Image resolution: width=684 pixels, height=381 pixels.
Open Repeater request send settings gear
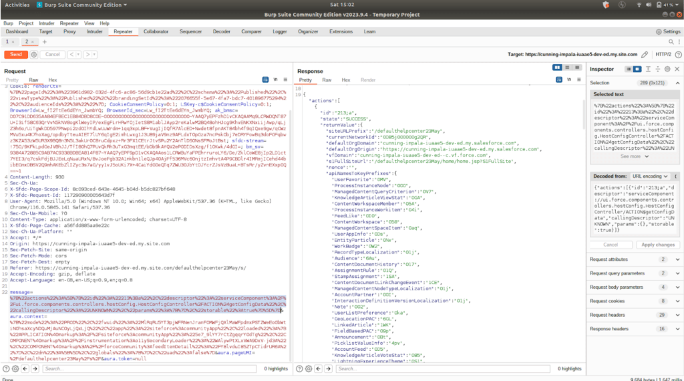click(33, 55)
